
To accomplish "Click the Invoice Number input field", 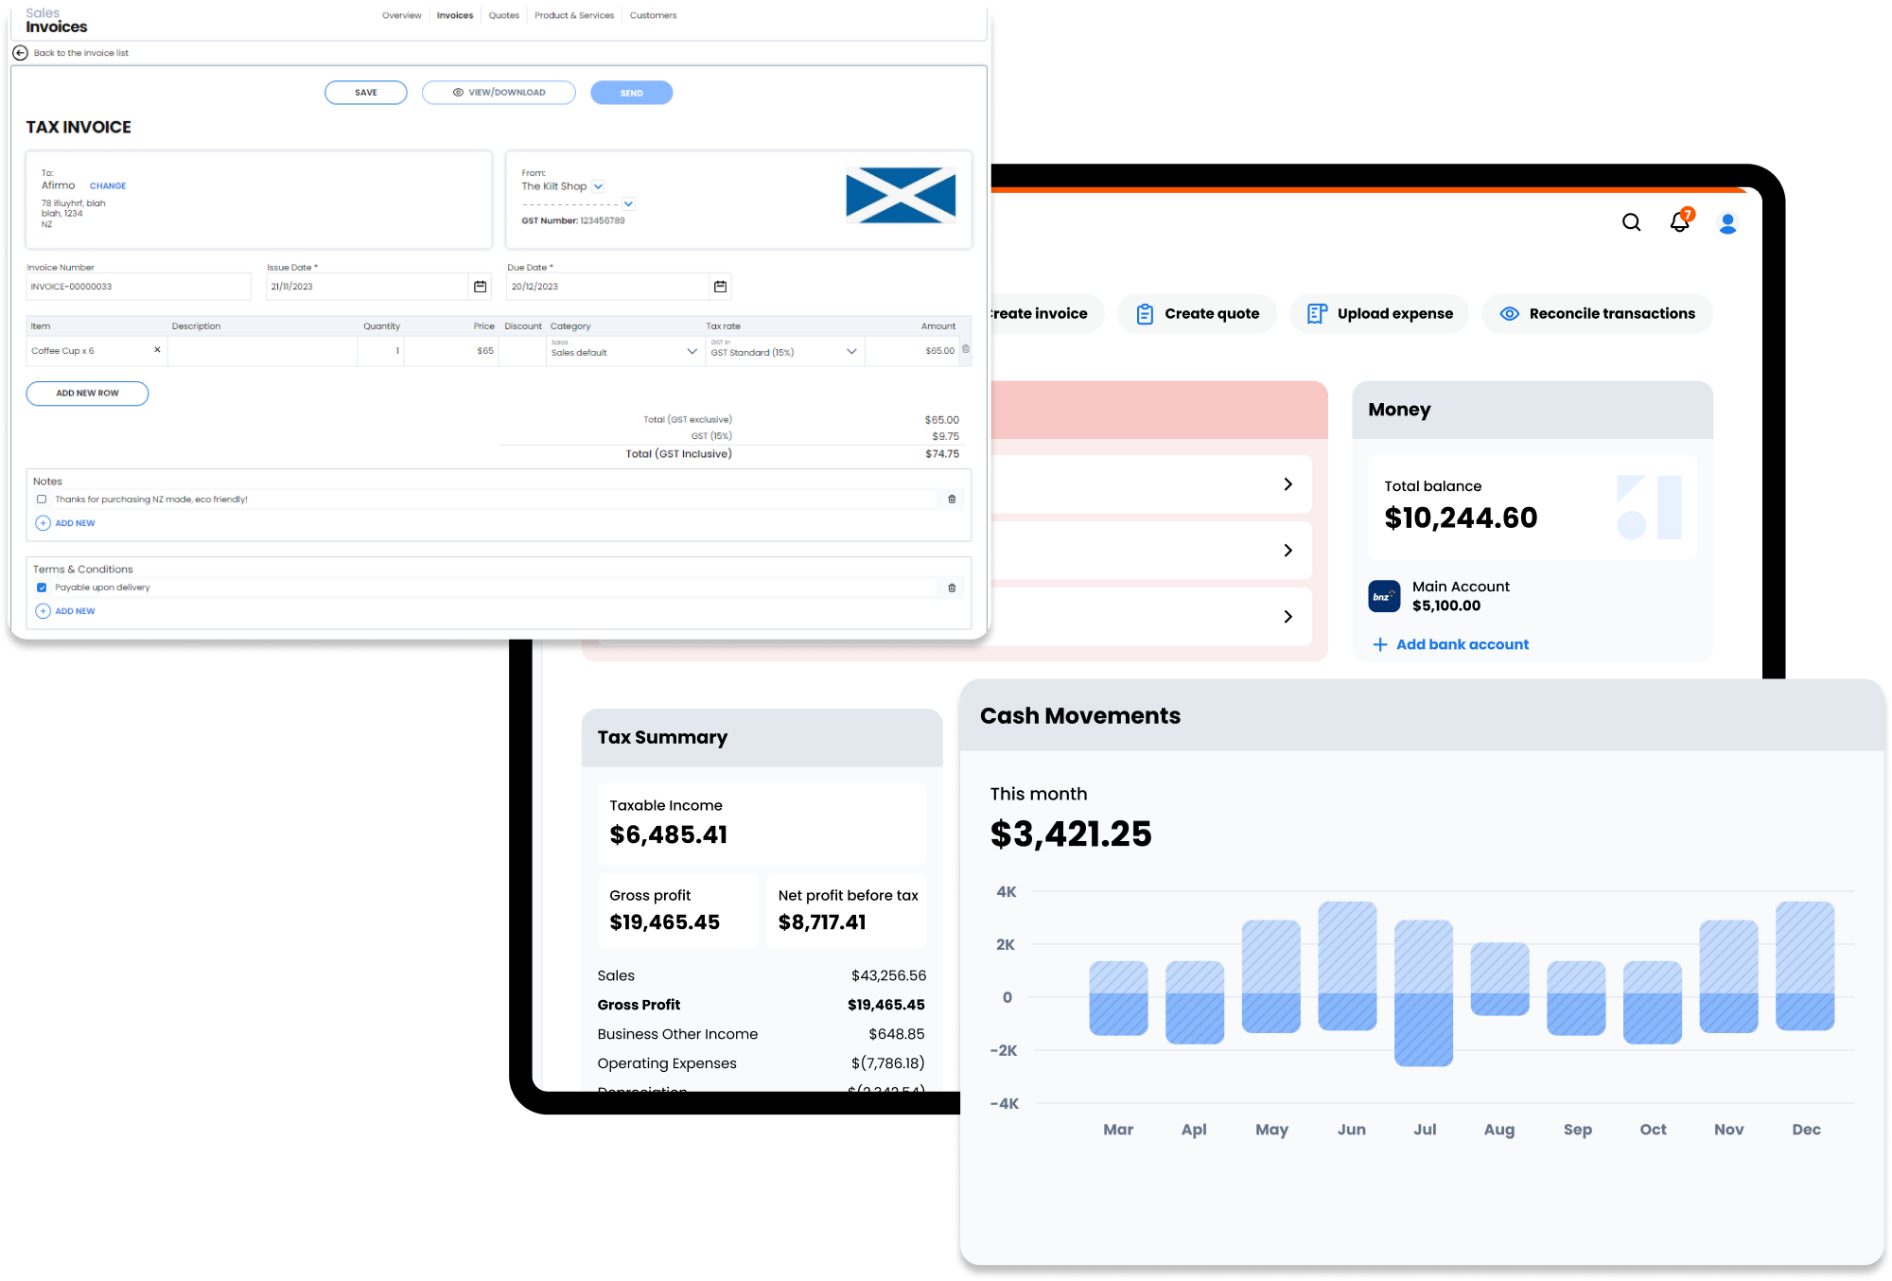I will [138, 286].
